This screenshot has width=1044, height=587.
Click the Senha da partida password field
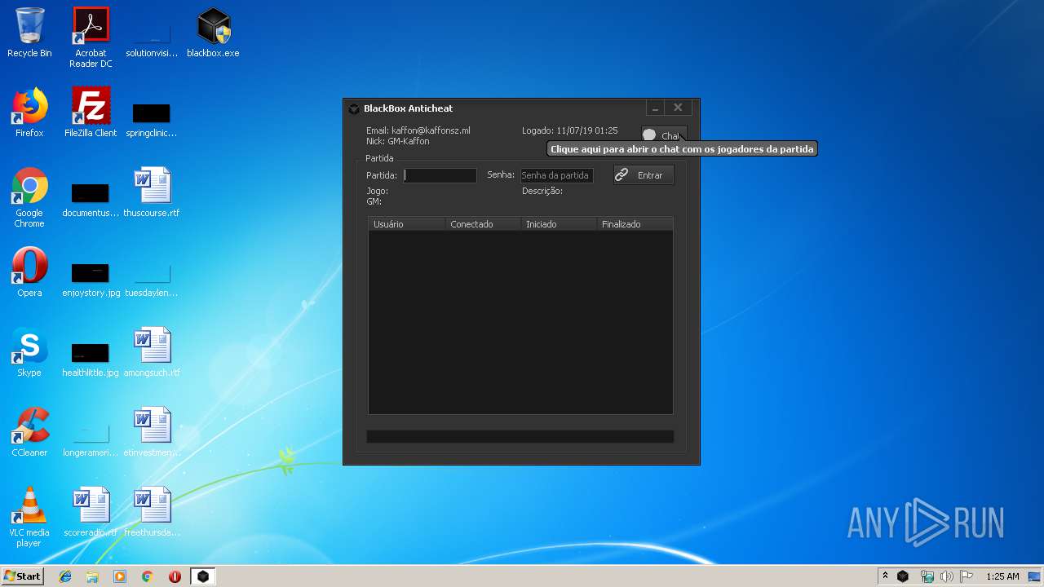pos(557,175)
